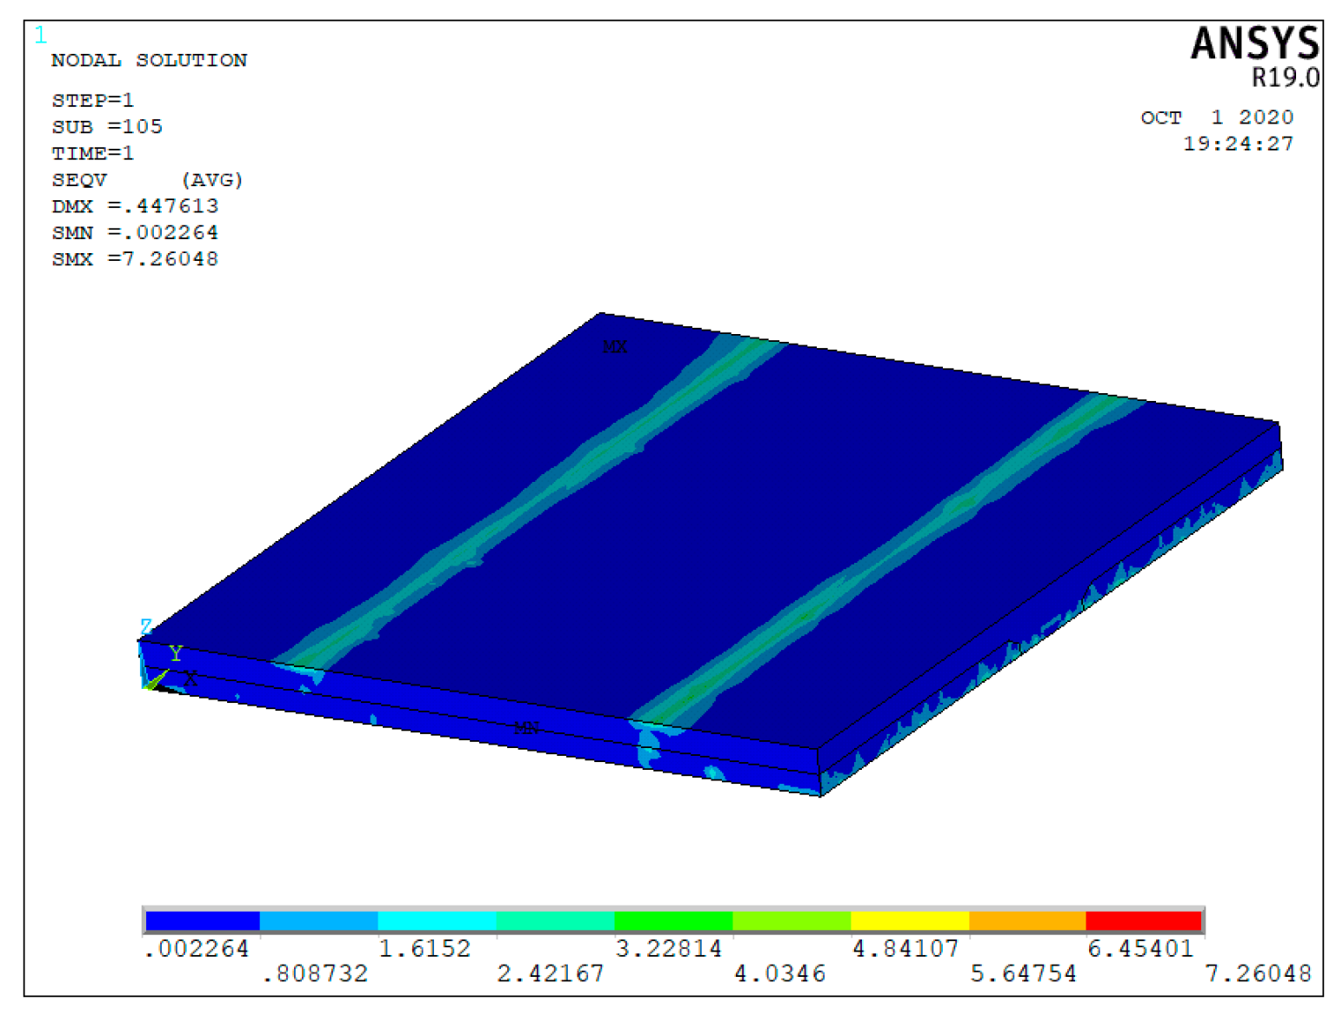This screenshot has height=1016, width=1343.
Task: Click the green legend color band
Action: coord(674,920)
